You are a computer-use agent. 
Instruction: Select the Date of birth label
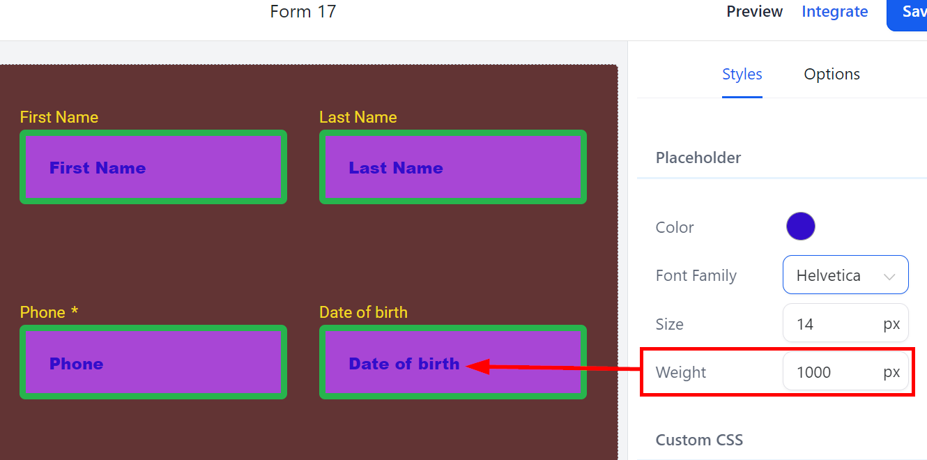[363, 312]
